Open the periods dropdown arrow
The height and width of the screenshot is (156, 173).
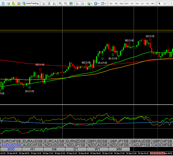coord(99,4)
